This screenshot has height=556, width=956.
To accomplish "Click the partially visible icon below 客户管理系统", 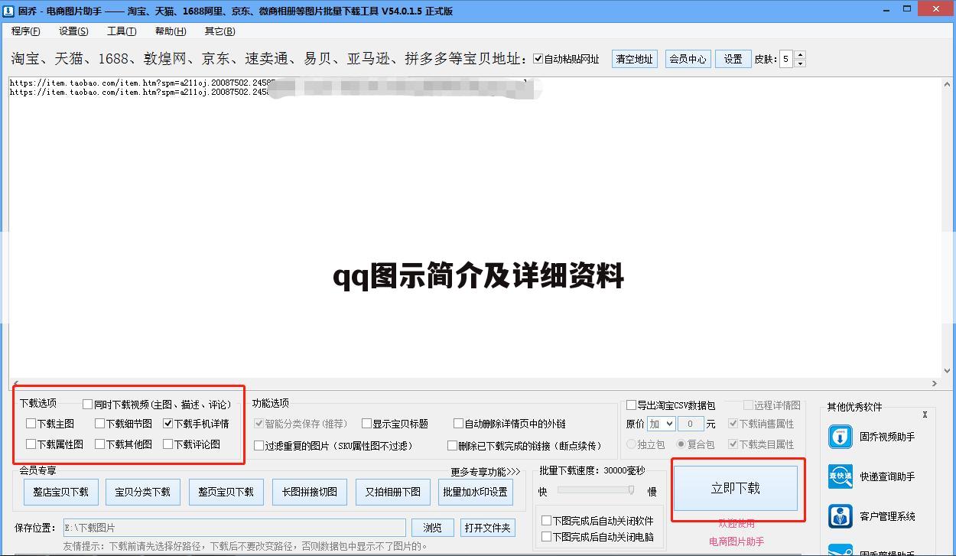I will point(841,550).
